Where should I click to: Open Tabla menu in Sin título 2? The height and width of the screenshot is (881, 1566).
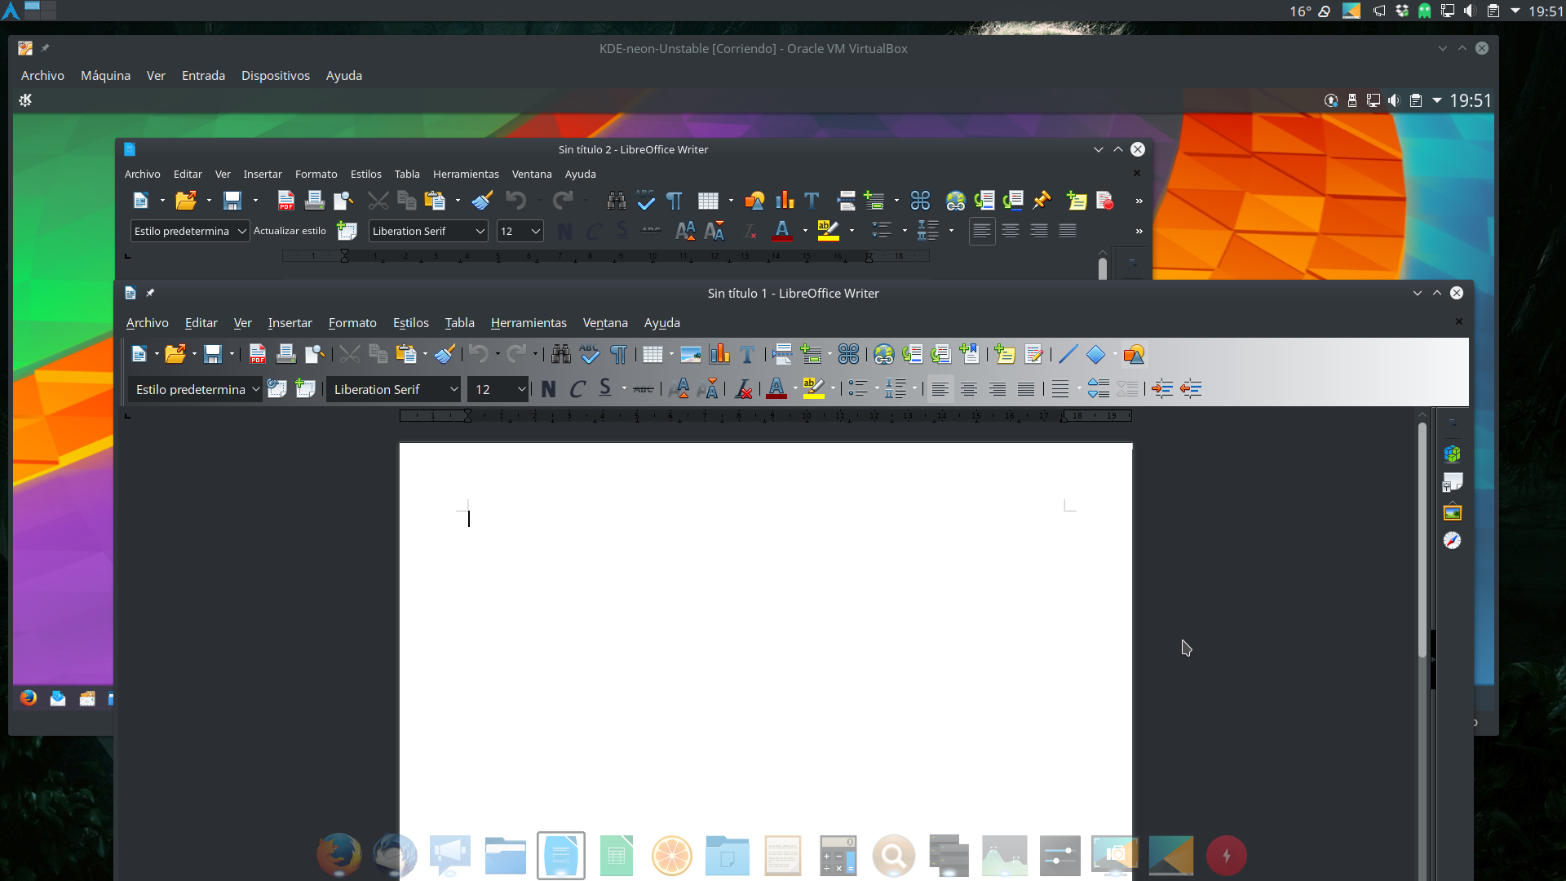click(407, 175)
